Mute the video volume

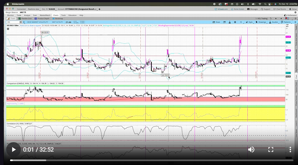pos(251,150)
